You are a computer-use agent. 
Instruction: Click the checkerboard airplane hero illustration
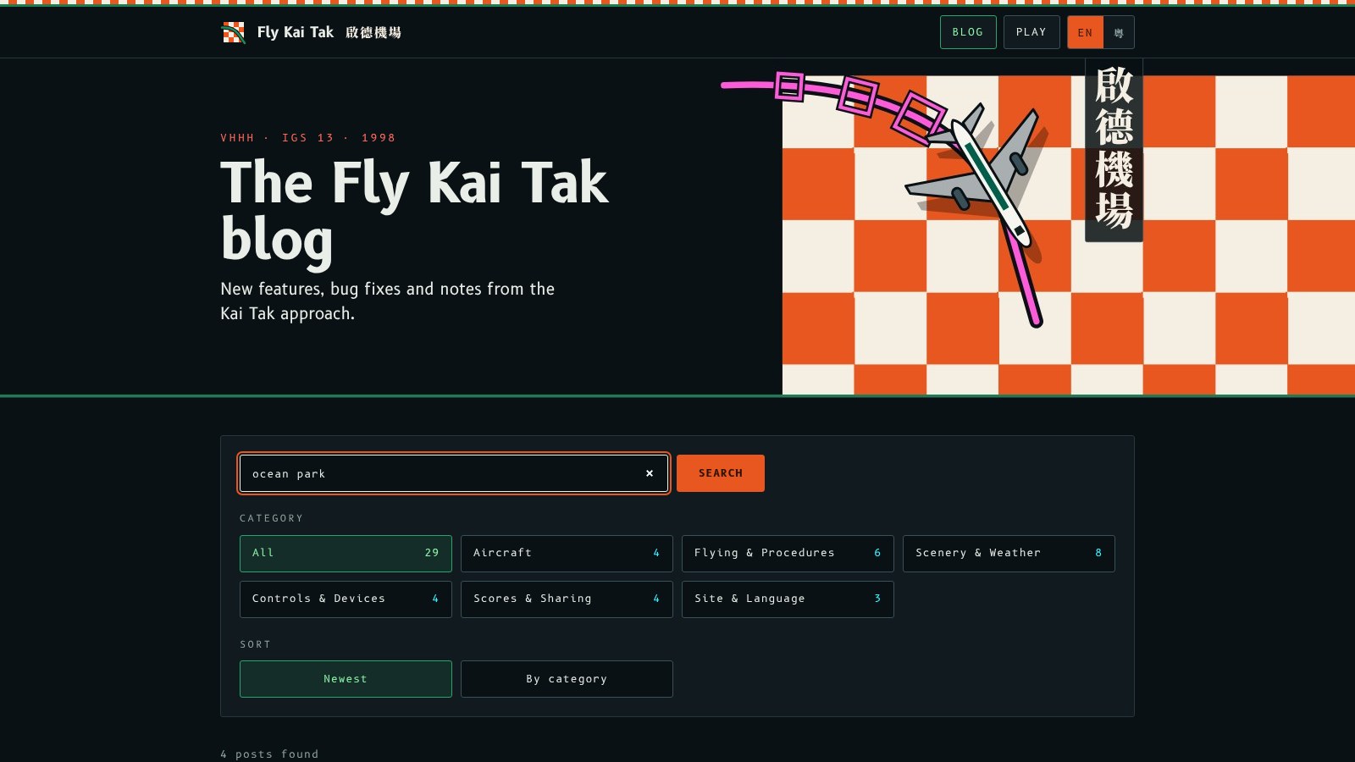[x=1037, y=227]
